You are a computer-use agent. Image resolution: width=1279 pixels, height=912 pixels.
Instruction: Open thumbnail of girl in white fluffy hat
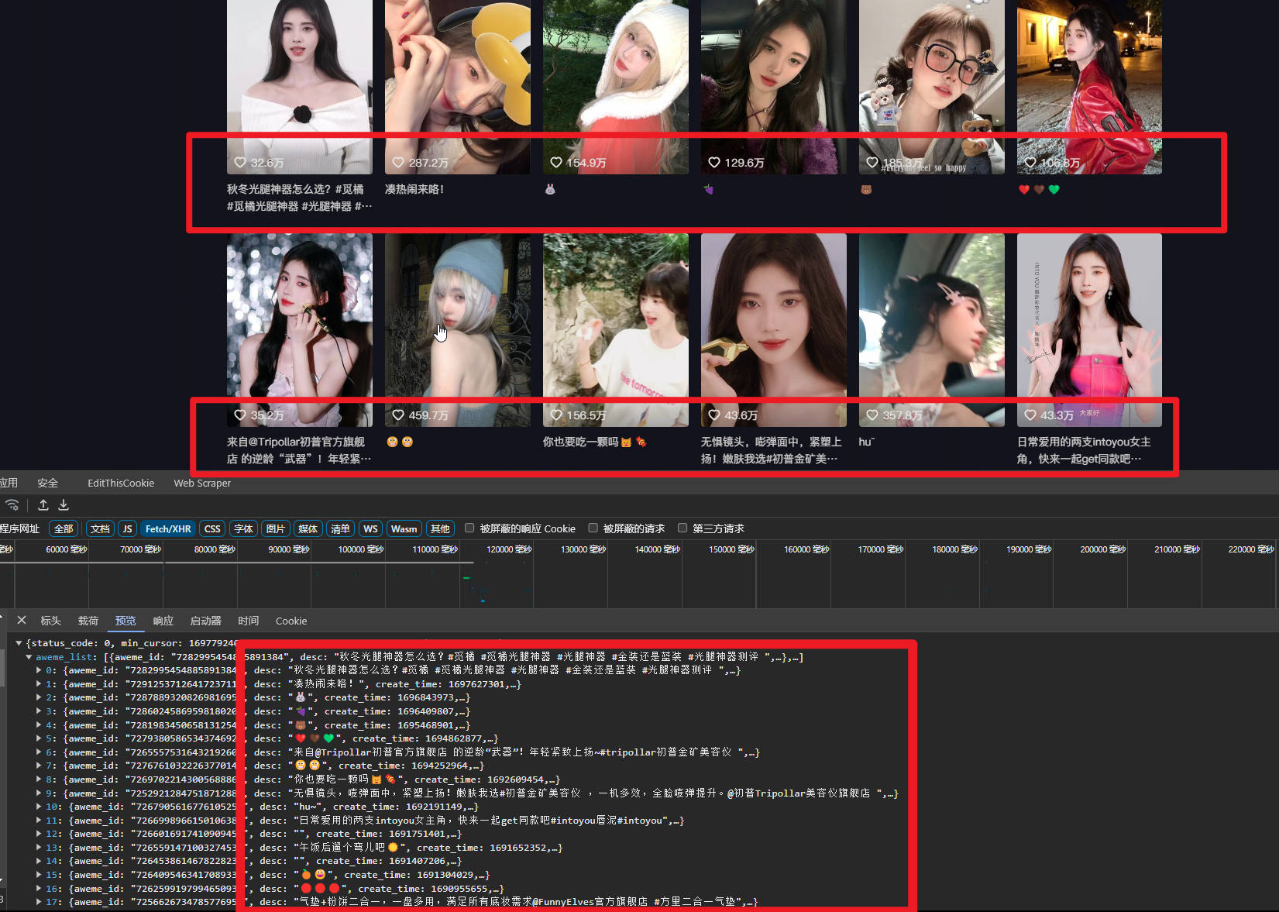click(x=616, y=87)
